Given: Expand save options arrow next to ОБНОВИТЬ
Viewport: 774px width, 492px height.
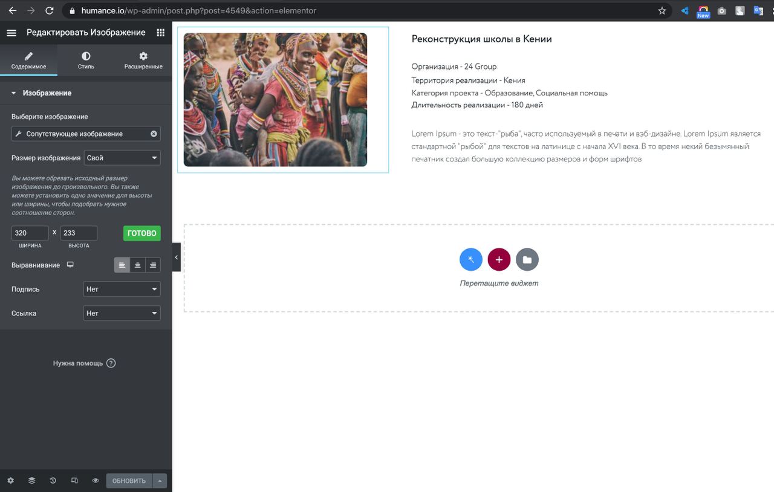Looking at the screenshot, I should (x=160, y=481).
